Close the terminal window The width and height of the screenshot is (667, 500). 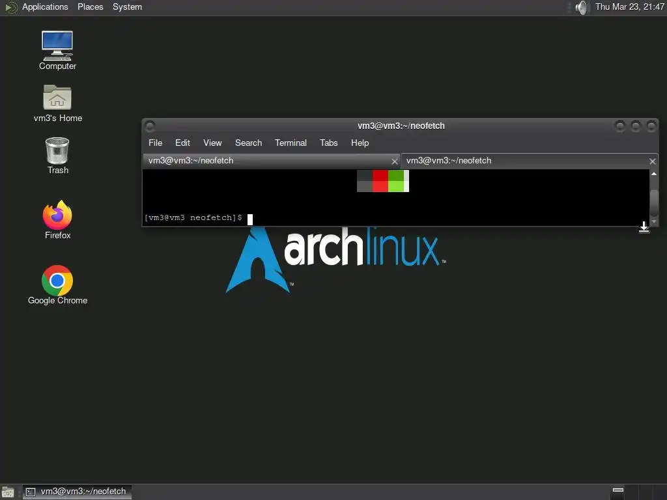coord(651,126)
